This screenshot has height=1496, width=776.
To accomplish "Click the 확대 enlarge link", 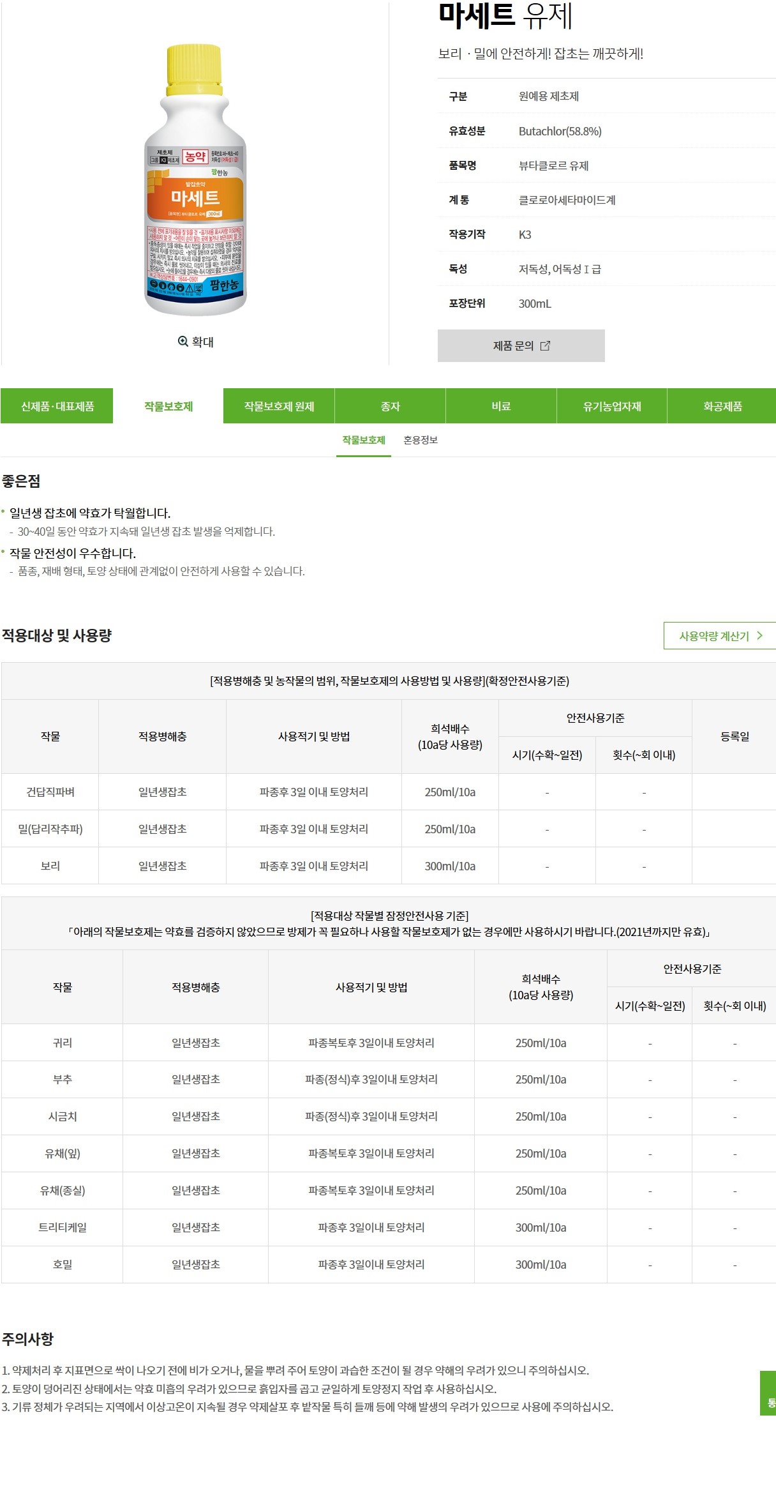I will (x=196, y=342).
